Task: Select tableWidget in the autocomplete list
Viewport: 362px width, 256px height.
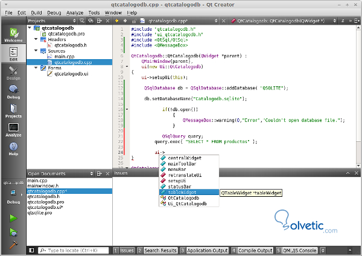Action: click(182, 192)
